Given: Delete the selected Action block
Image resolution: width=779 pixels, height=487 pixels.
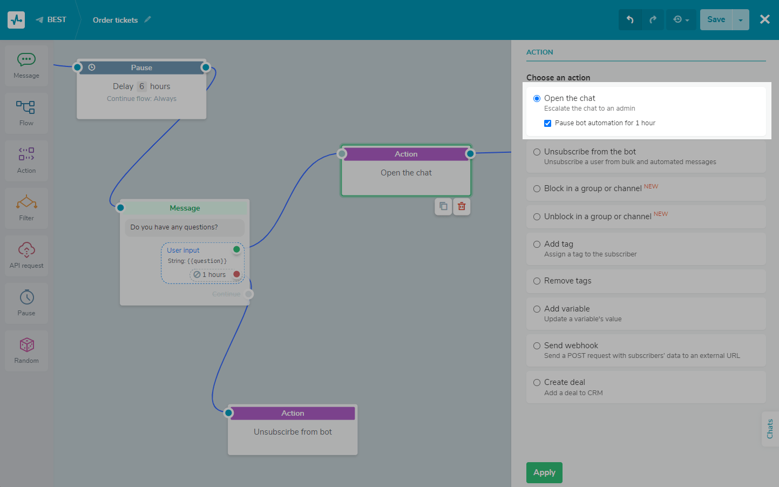Looking at the screenshot, I should (x=462, y=206).
